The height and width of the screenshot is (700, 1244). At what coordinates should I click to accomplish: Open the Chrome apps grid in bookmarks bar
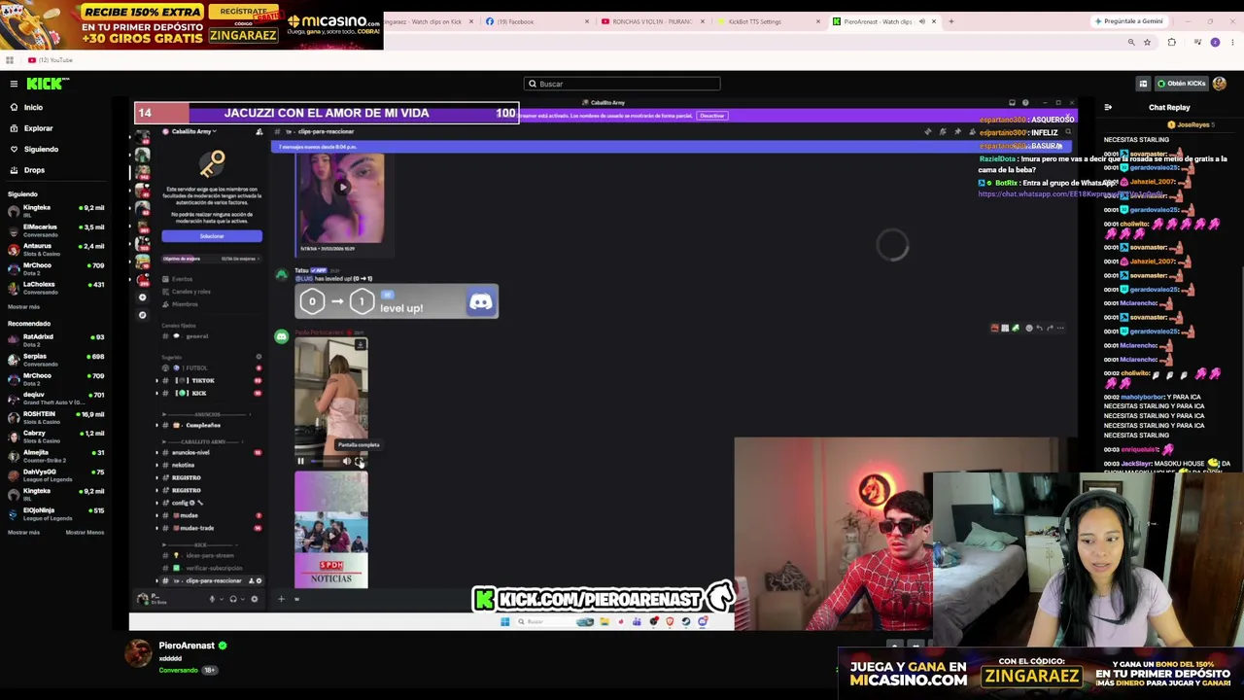pyautogui.click(x=10, y=60)
